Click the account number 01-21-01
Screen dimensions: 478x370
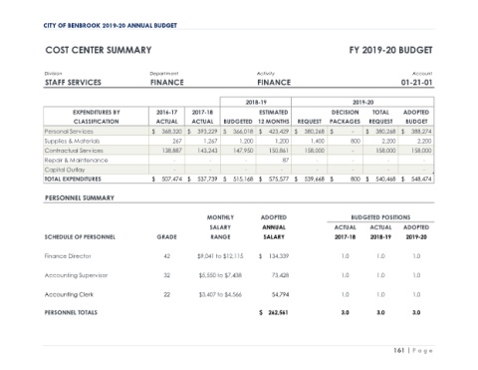(416, 82)
